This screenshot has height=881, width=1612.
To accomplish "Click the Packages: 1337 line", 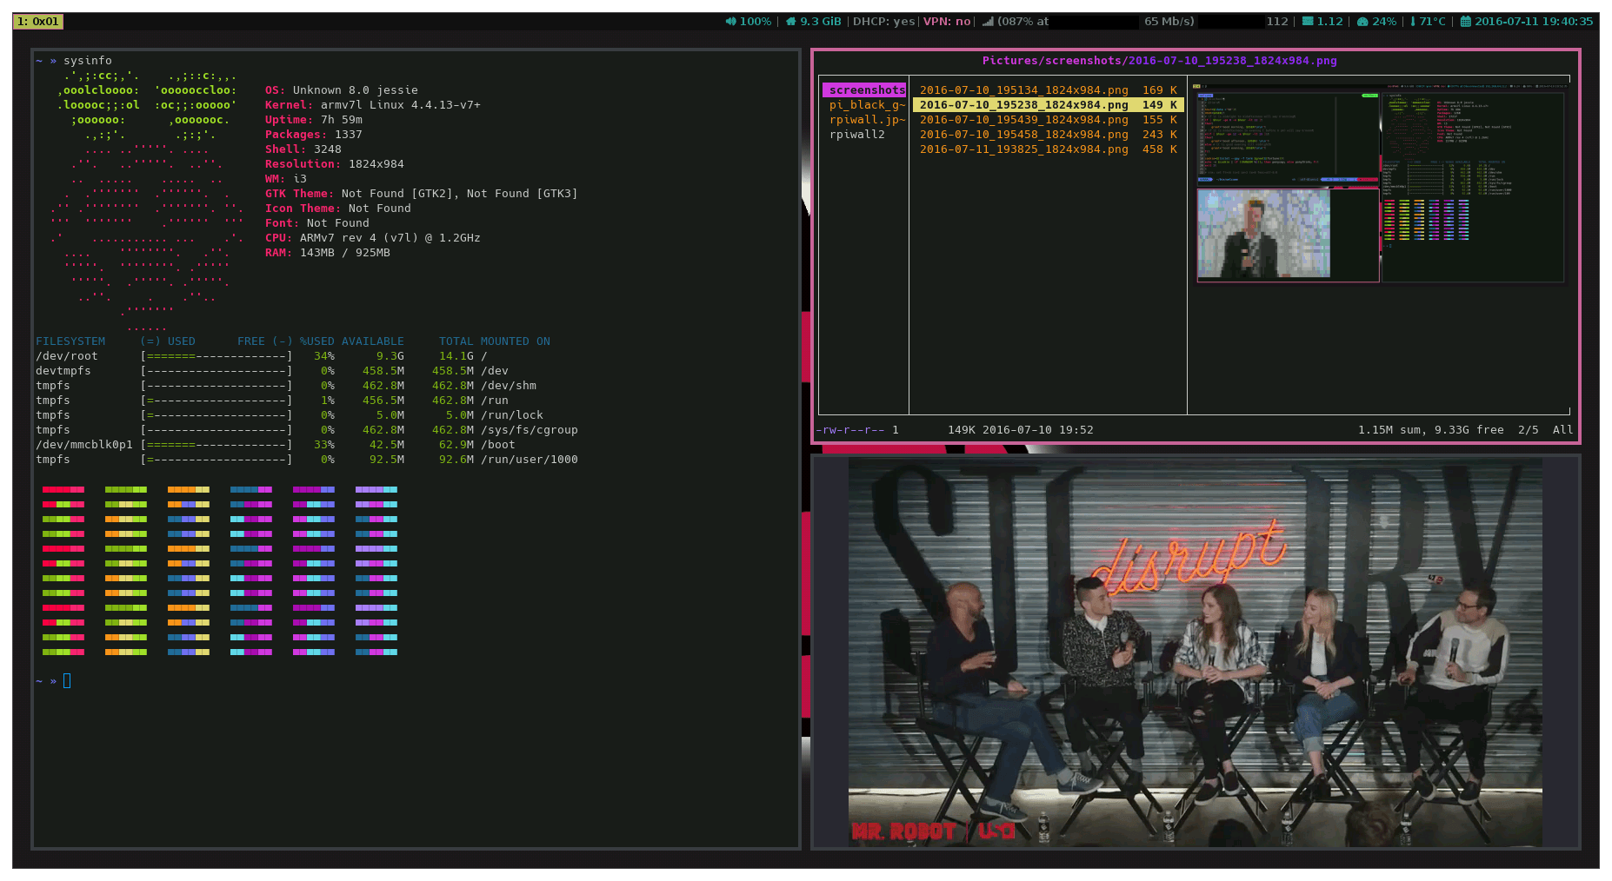I will [x=313, y=135].
